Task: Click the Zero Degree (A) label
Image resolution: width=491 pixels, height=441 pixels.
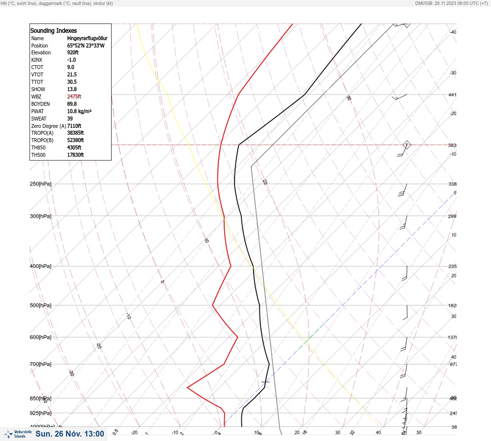Action: (48, 126)
